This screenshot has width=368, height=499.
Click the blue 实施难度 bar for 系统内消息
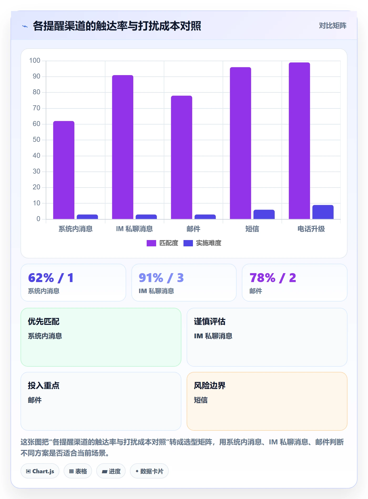(87, 217)
